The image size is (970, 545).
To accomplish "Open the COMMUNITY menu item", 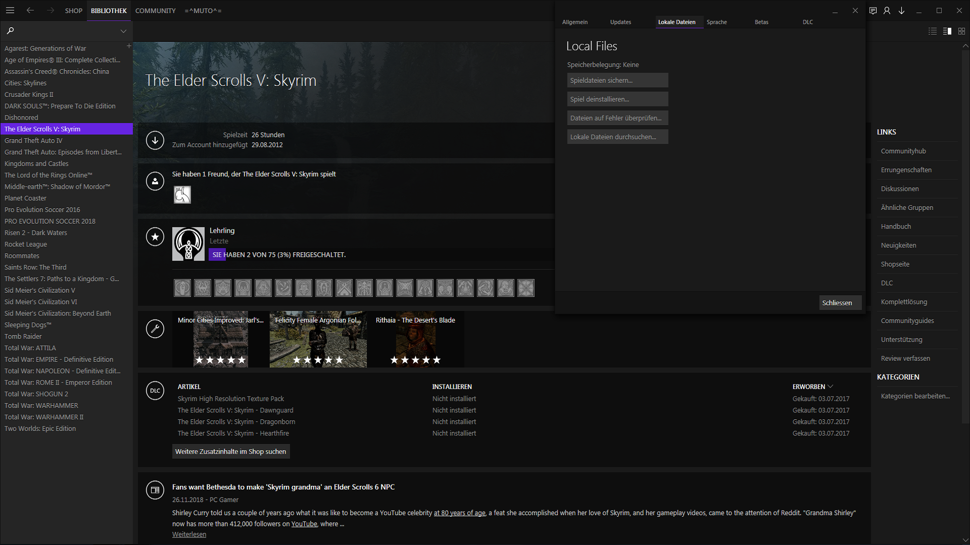I will pos(155,10).
